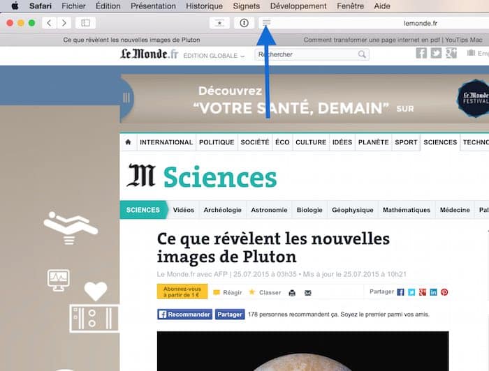The height and width of the screenshot is (371, 489).
Task: Open Le Monde Google+ icon in header
Action: click(451, 53)
